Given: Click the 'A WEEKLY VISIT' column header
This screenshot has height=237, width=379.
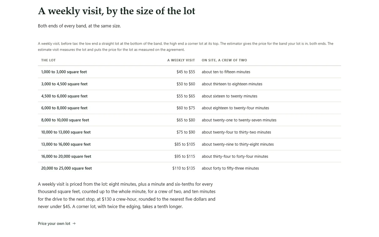Looking at the screenshot, I should tap(181, 60).
